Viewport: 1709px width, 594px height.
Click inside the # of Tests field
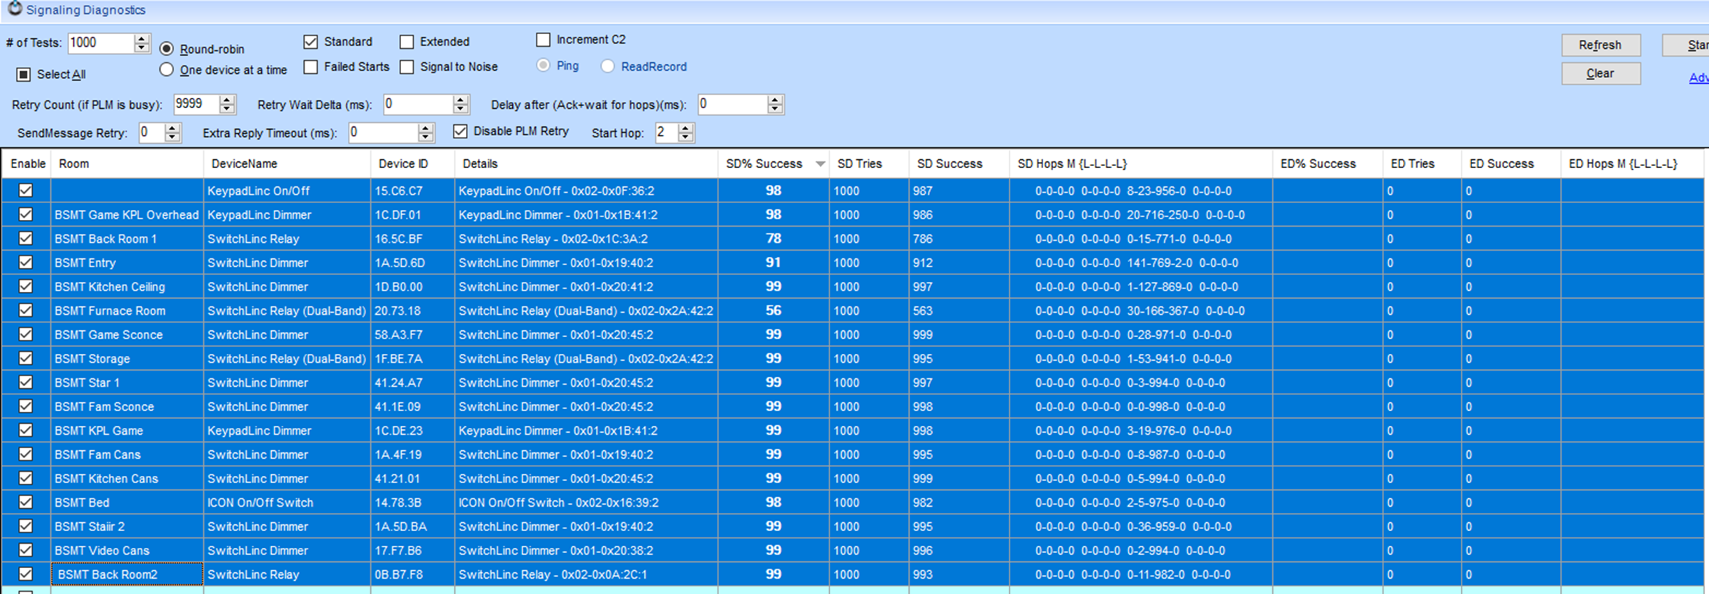click(100, 43)
